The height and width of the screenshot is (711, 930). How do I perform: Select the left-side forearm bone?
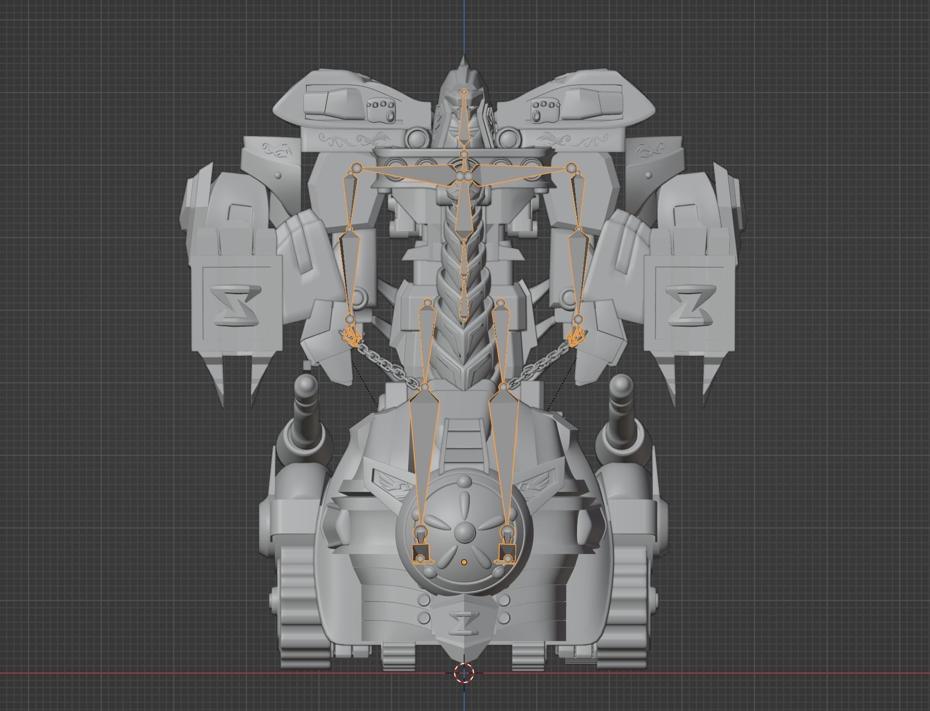(349, 270)
